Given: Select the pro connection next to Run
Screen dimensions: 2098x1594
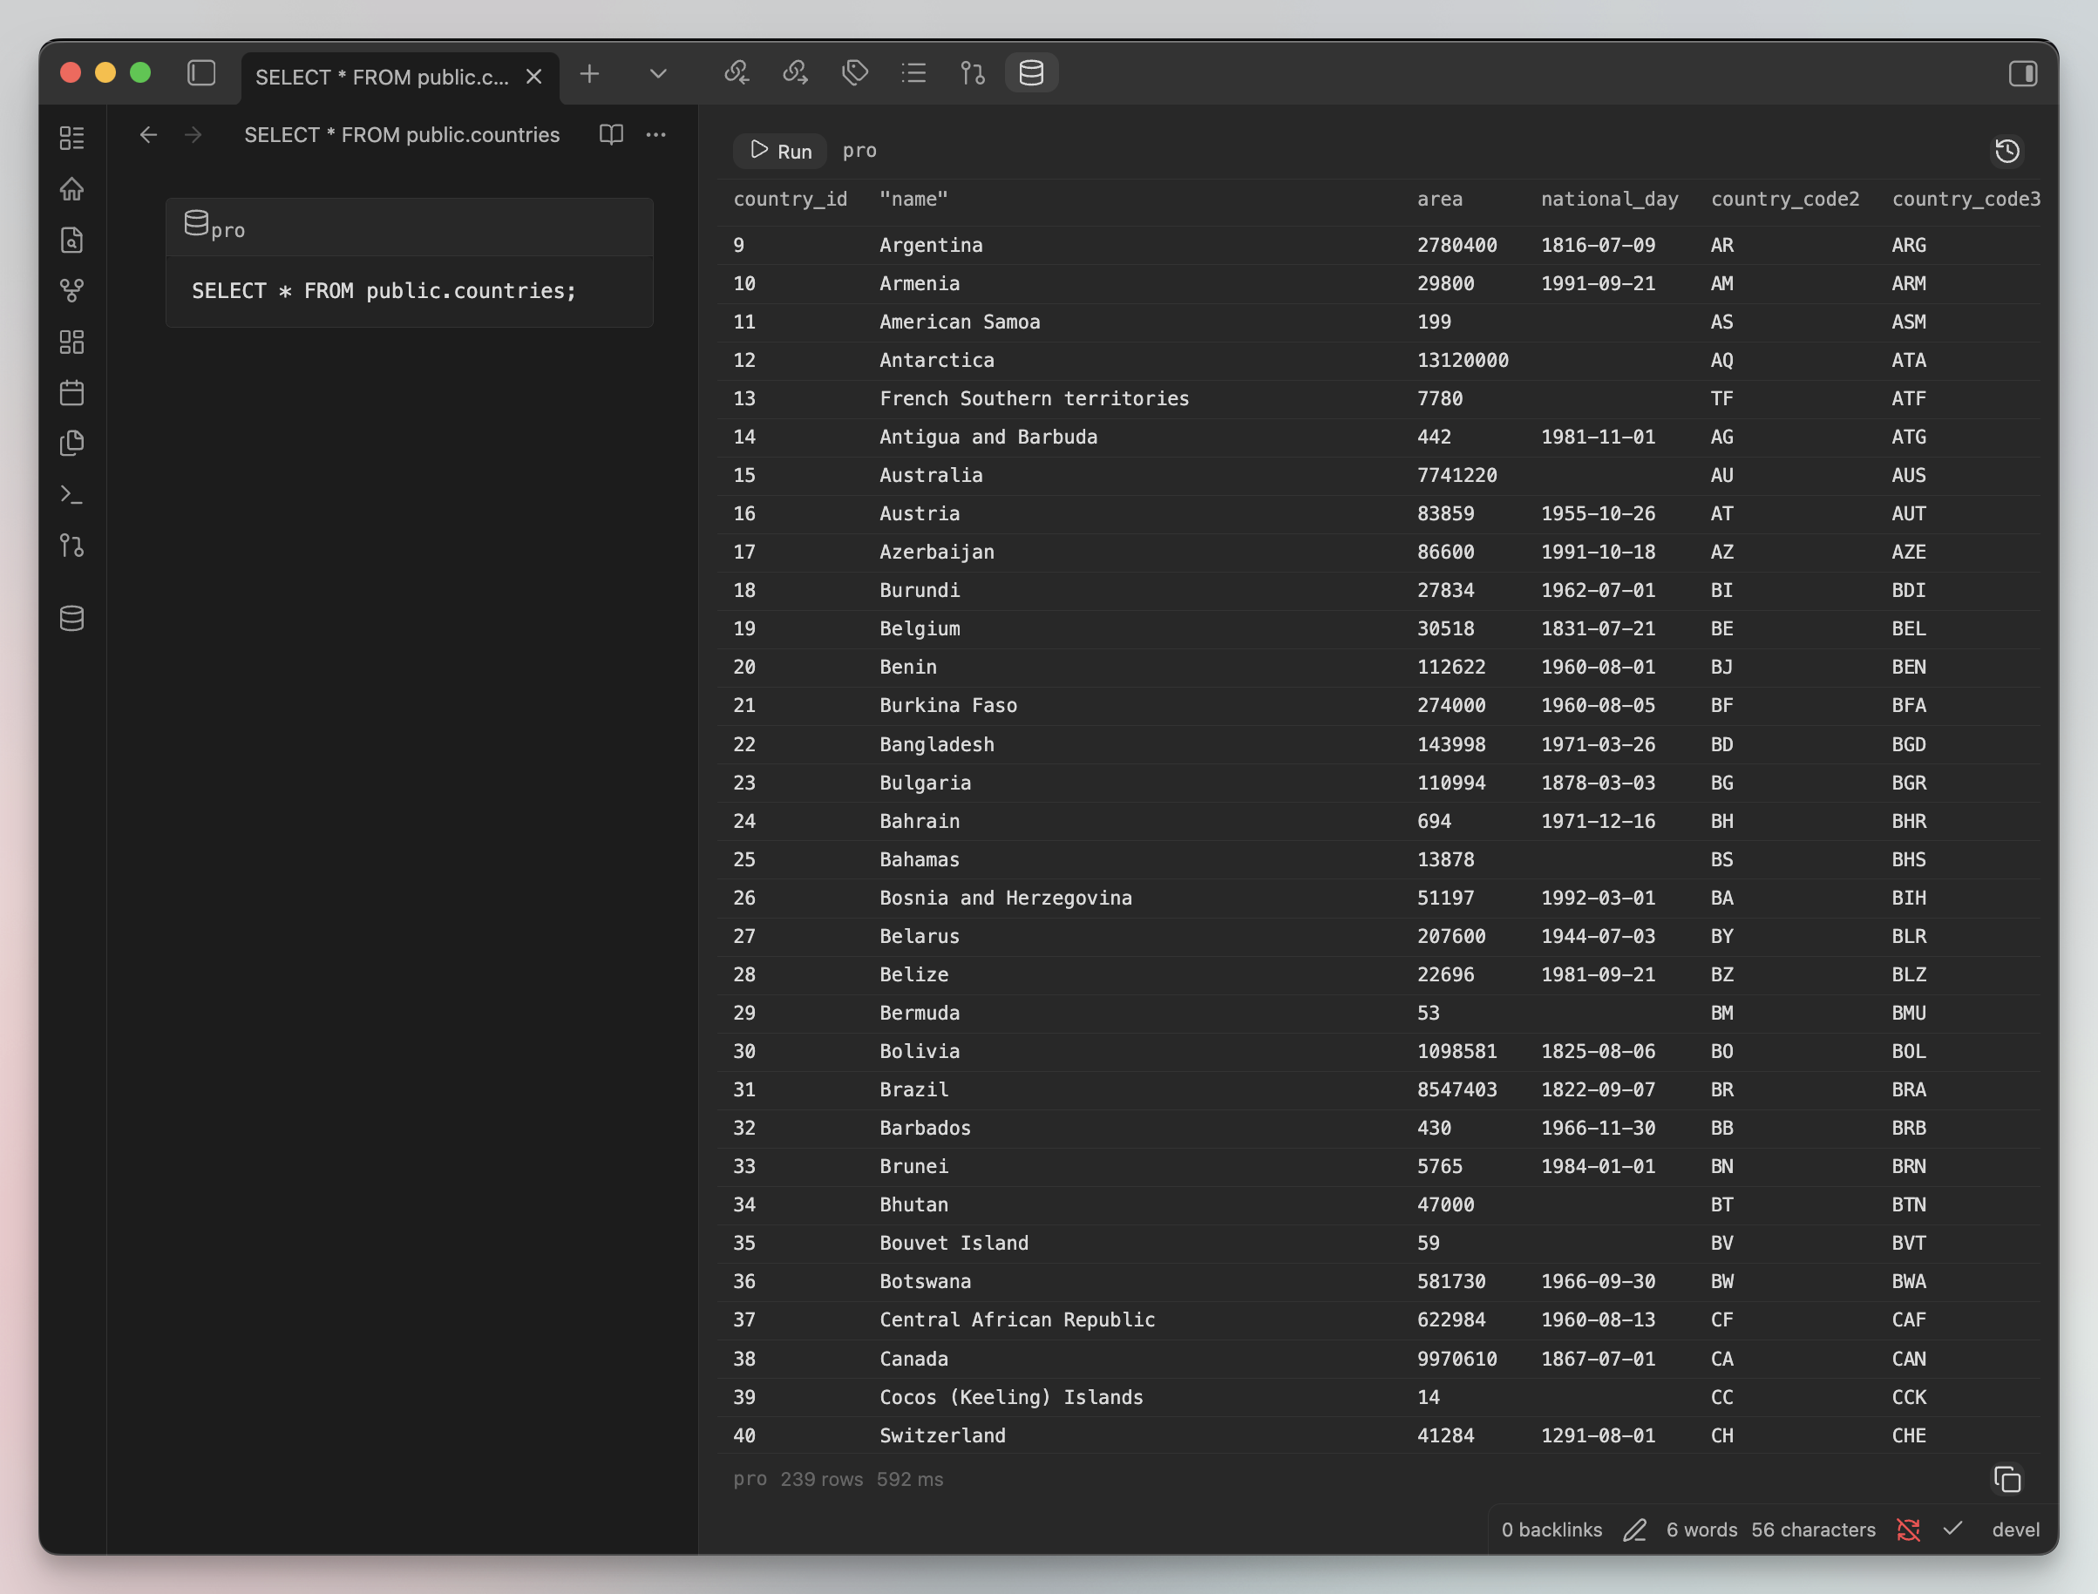Looking at the screenshot, I should (x=859, y=151).
